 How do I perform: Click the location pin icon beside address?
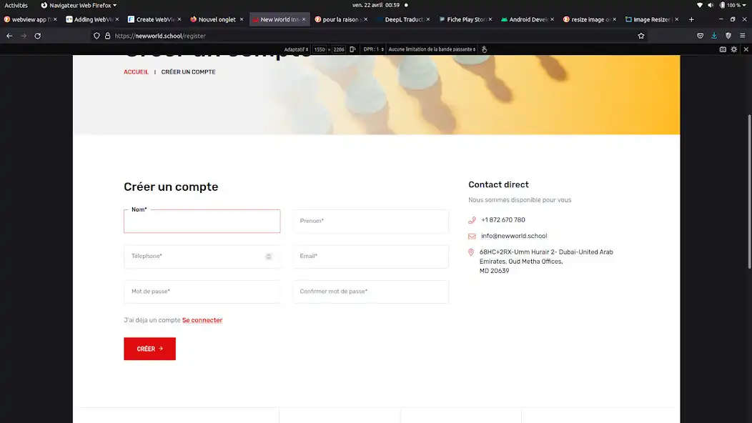[471, 252]
